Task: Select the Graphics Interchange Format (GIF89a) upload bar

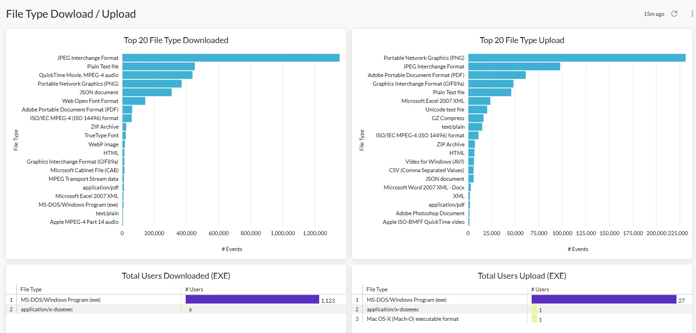Action: pos(491,83)
